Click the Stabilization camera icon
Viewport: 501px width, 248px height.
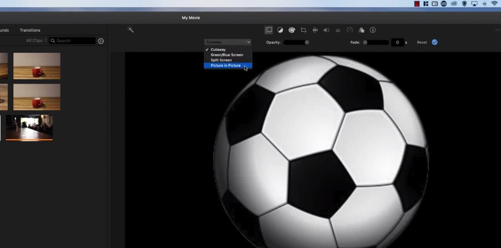click(315, 30)
